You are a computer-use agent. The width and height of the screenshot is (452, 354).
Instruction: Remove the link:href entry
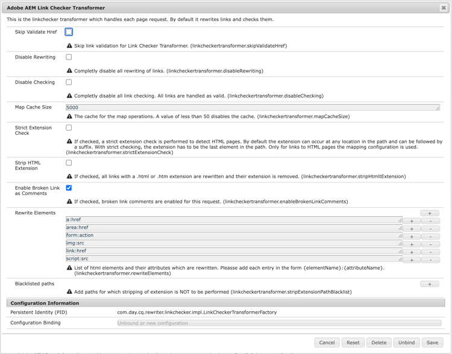[x=430, y=252]
